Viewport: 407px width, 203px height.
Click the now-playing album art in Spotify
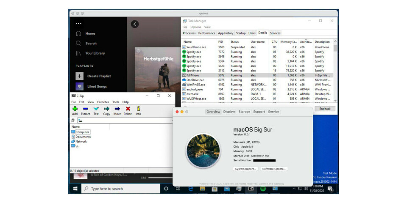point(80,176)
